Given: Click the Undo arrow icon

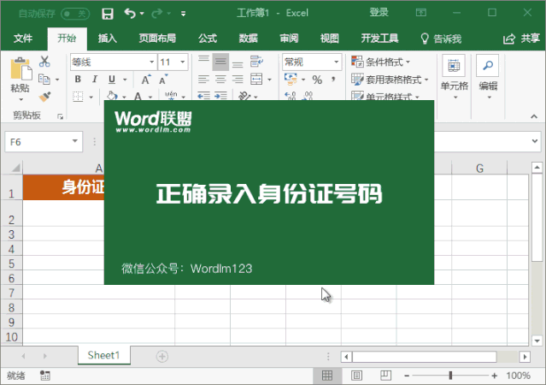Looking at the screenshot, I should pyautogui.click(x=130, y=13).
